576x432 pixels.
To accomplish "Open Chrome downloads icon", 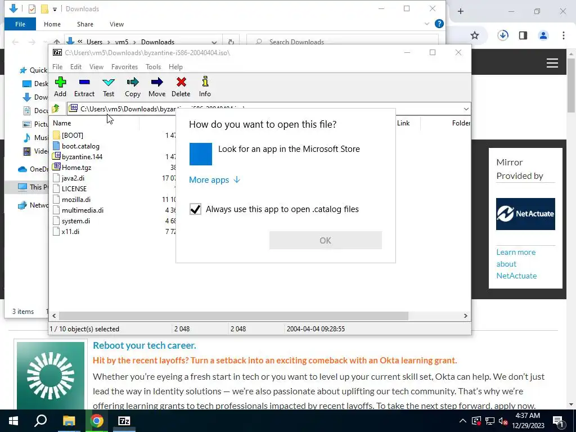I will [x=503, y=35].
